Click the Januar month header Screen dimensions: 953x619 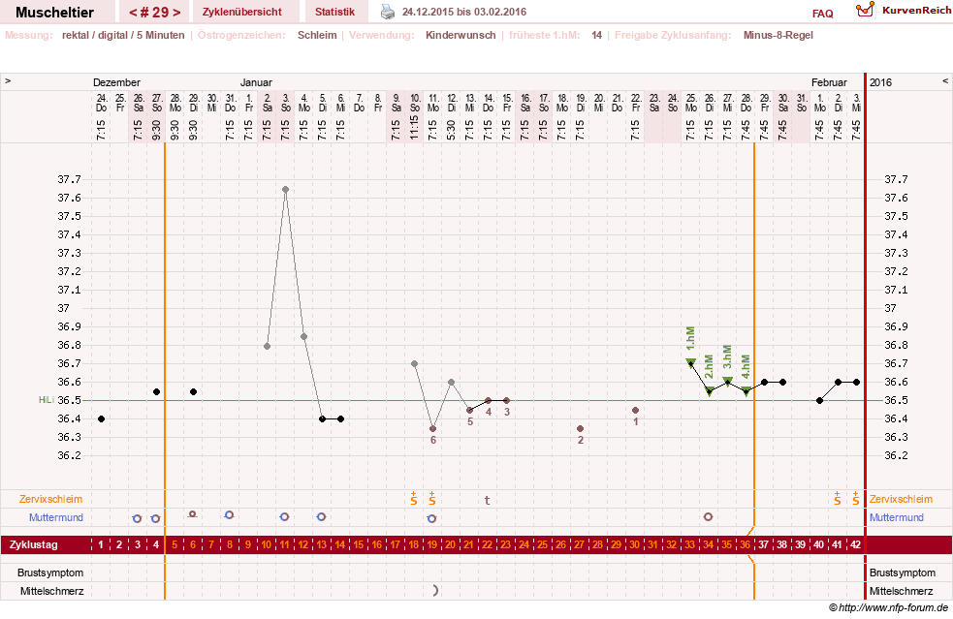[256, 82]
